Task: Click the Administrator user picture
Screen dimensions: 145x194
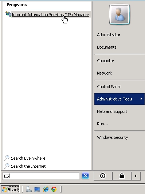Action: click(119, 14)
